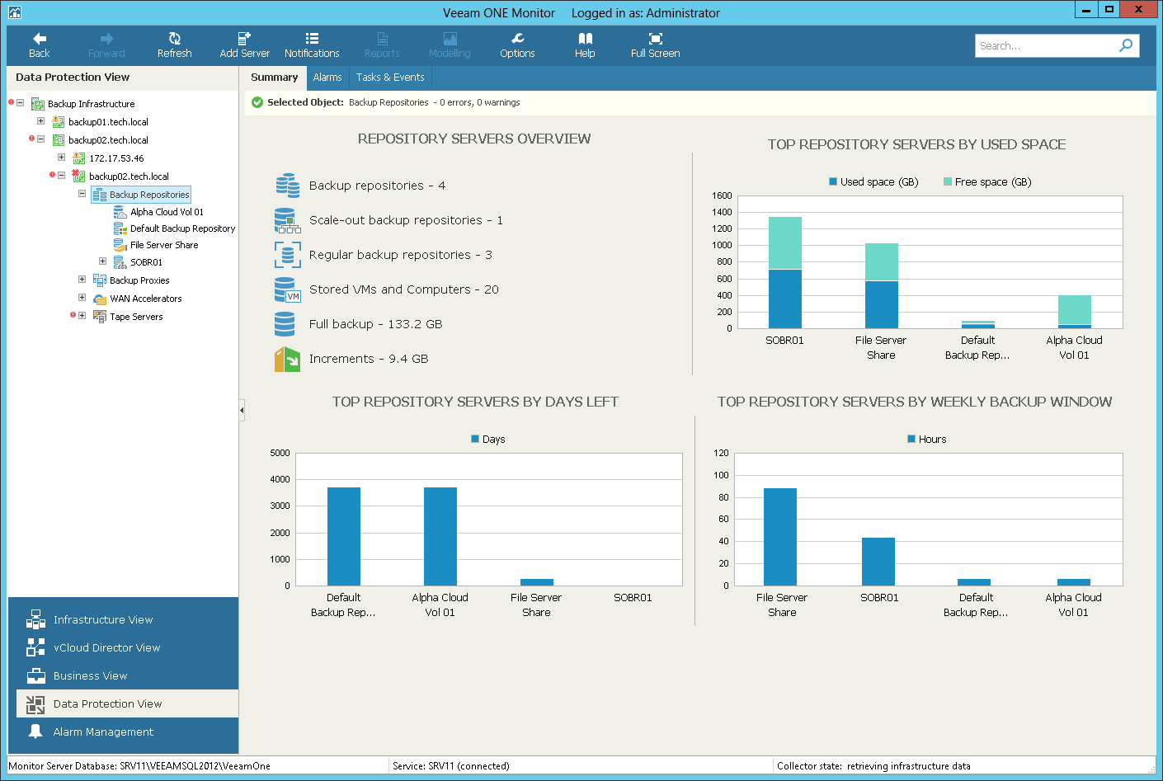
Task: Expand the Tape Servers node
Action: click(x=82, y=316)
